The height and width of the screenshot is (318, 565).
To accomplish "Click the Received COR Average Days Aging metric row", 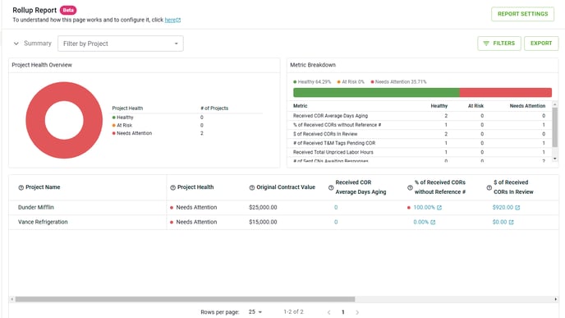I will (421, 116).
